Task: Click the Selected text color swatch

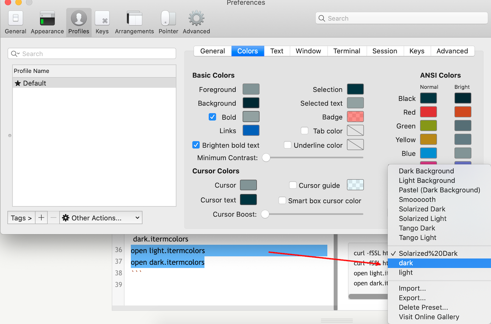Action: [x=355, y=103]
